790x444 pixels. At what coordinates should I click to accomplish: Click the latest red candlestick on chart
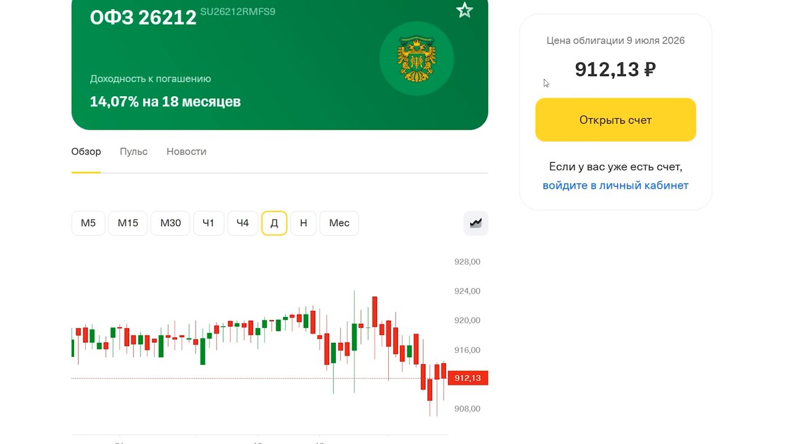click(x=444, y=371)
